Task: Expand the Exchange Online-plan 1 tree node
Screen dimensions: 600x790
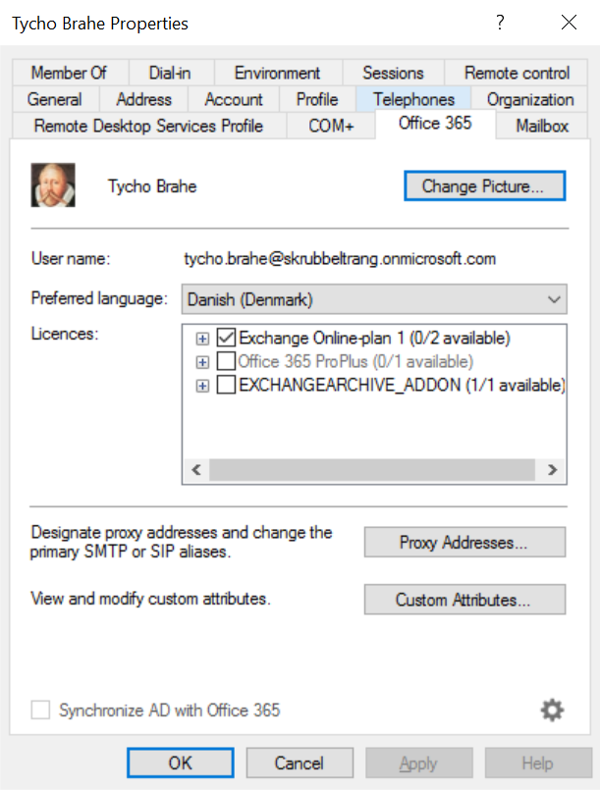Action: pos(202,339)
